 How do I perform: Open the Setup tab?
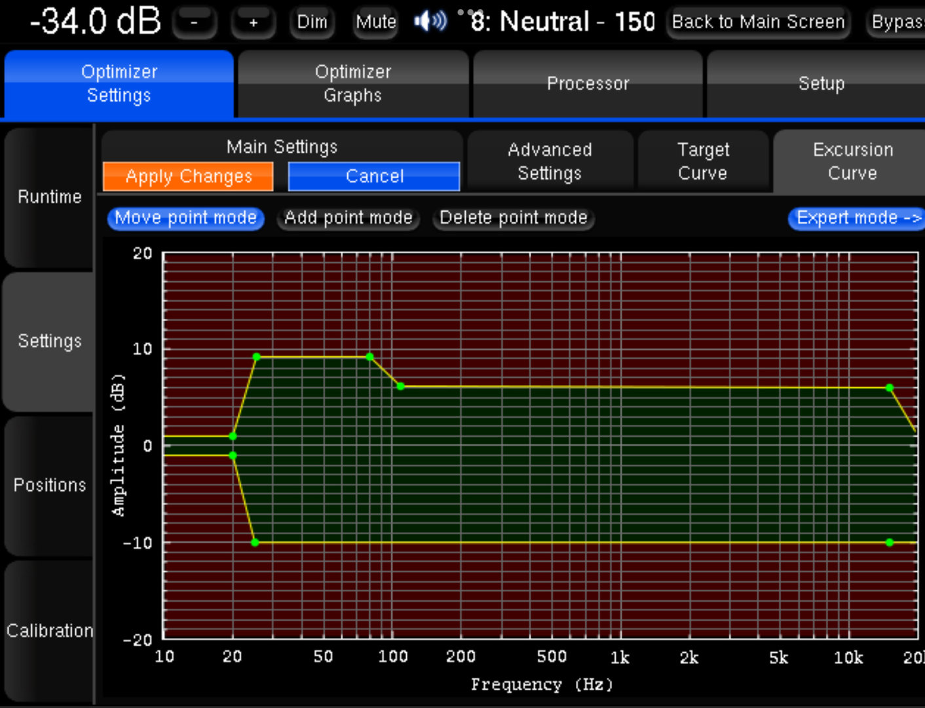821,84
